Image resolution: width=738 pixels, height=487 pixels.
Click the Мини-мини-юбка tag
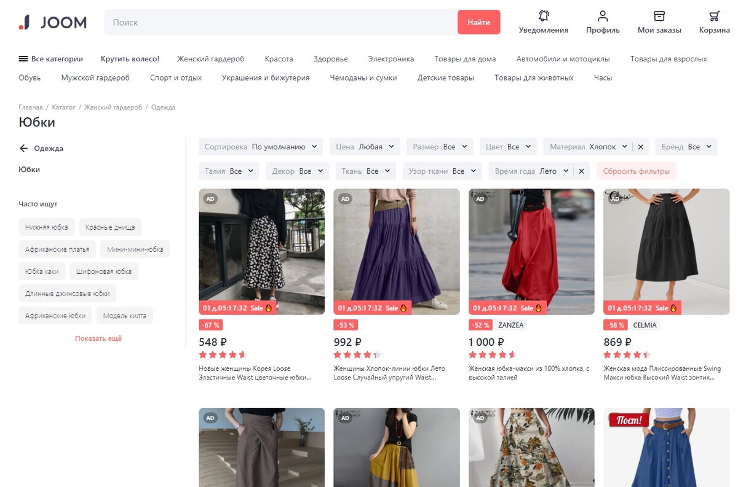[135, 249]
